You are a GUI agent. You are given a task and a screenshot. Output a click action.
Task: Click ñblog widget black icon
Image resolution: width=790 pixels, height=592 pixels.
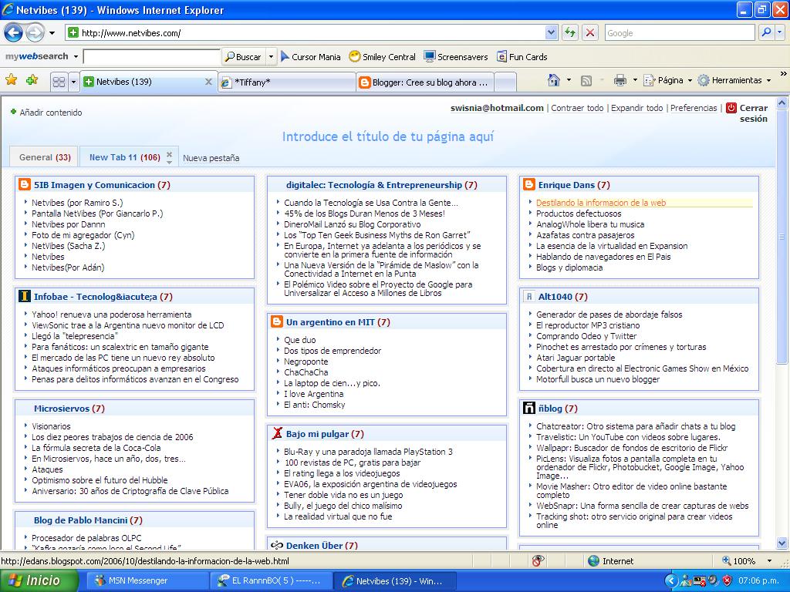click(x=529, y=408)
